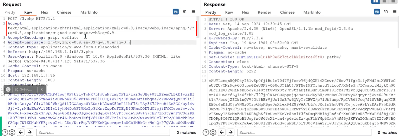Switch Response view to Raw tab
Screen dimensions: 399x136
tap(229, 12)
